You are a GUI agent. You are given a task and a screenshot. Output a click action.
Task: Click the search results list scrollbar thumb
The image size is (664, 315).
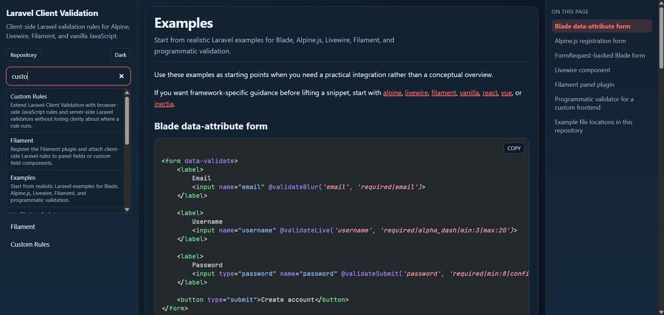click(x=127, y=120)
